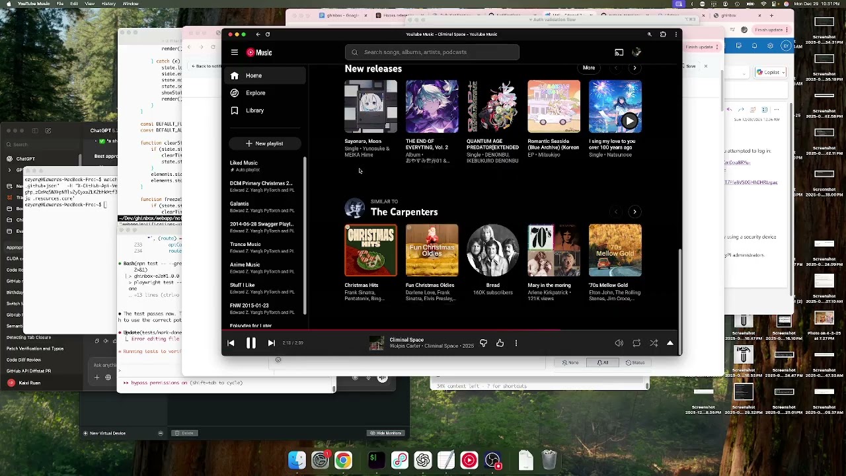Screen dimensions: 846x476
Task: Like Criminal Space with thumbs up
Action: 500,343
